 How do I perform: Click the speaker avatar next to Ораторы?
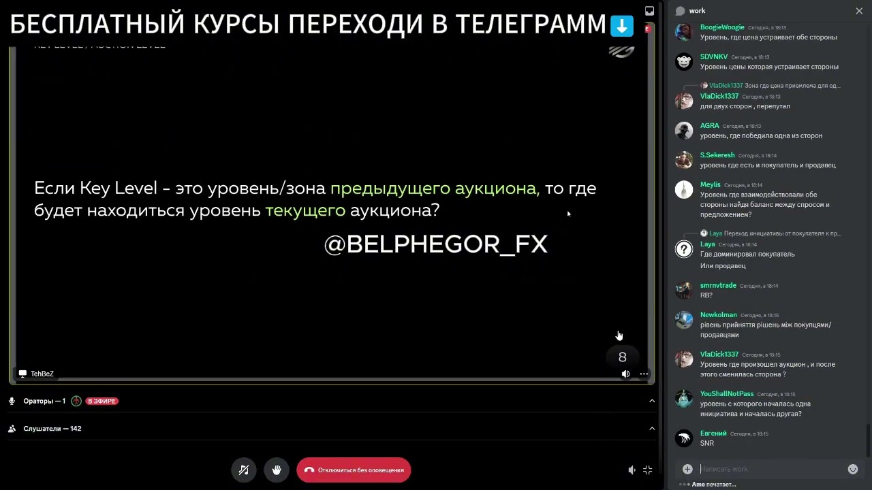[76, 401]
